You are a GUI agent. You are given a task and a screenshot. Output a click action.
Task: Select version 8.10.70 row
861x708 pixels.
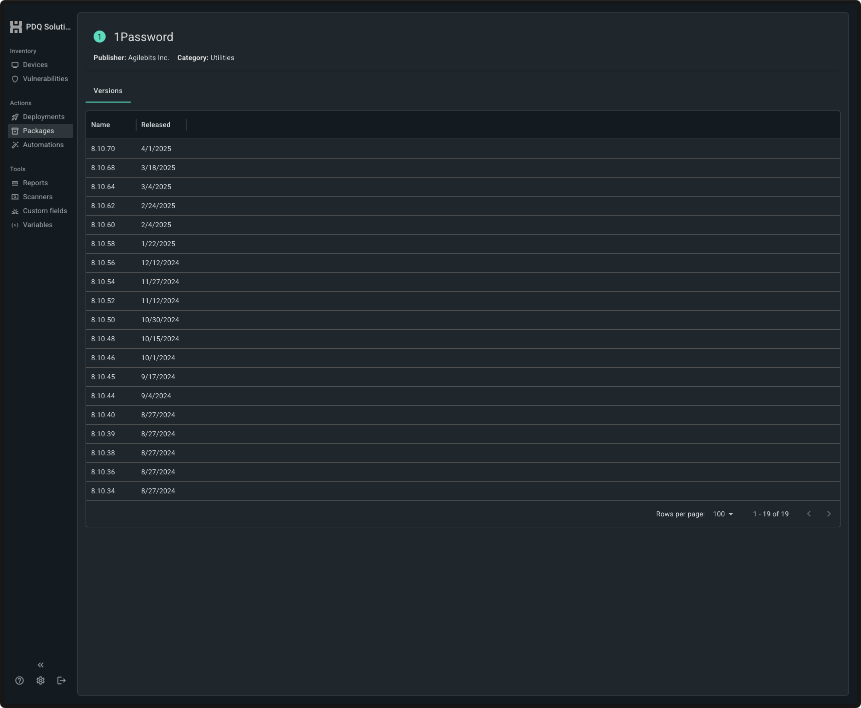coord(463,149)
